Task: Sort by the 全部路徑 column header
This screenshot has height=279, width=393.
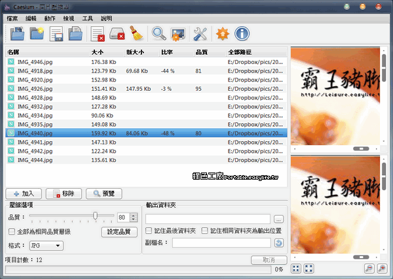Action: pyautogui.click(x=256, y=52)
